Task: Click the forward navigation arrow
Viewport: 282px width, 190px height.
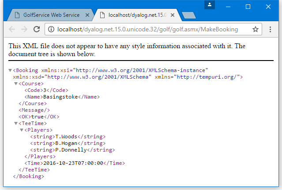Action: [24, 30]
